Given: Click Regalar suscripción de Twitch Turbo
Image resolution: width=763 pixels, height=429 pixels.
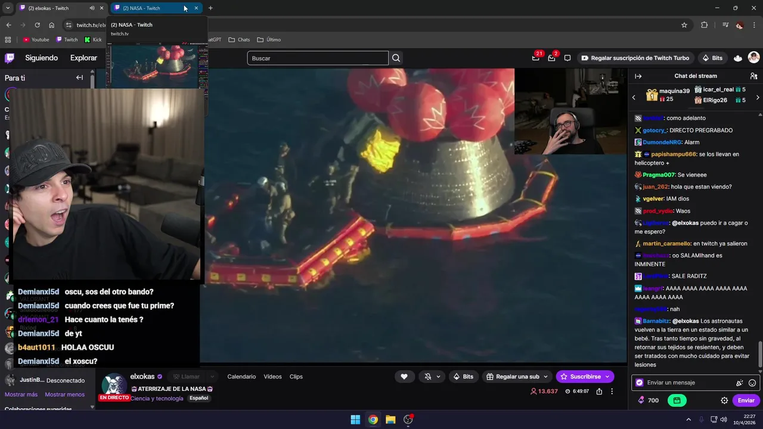Looking at the screenshot, I should point(635,58).
